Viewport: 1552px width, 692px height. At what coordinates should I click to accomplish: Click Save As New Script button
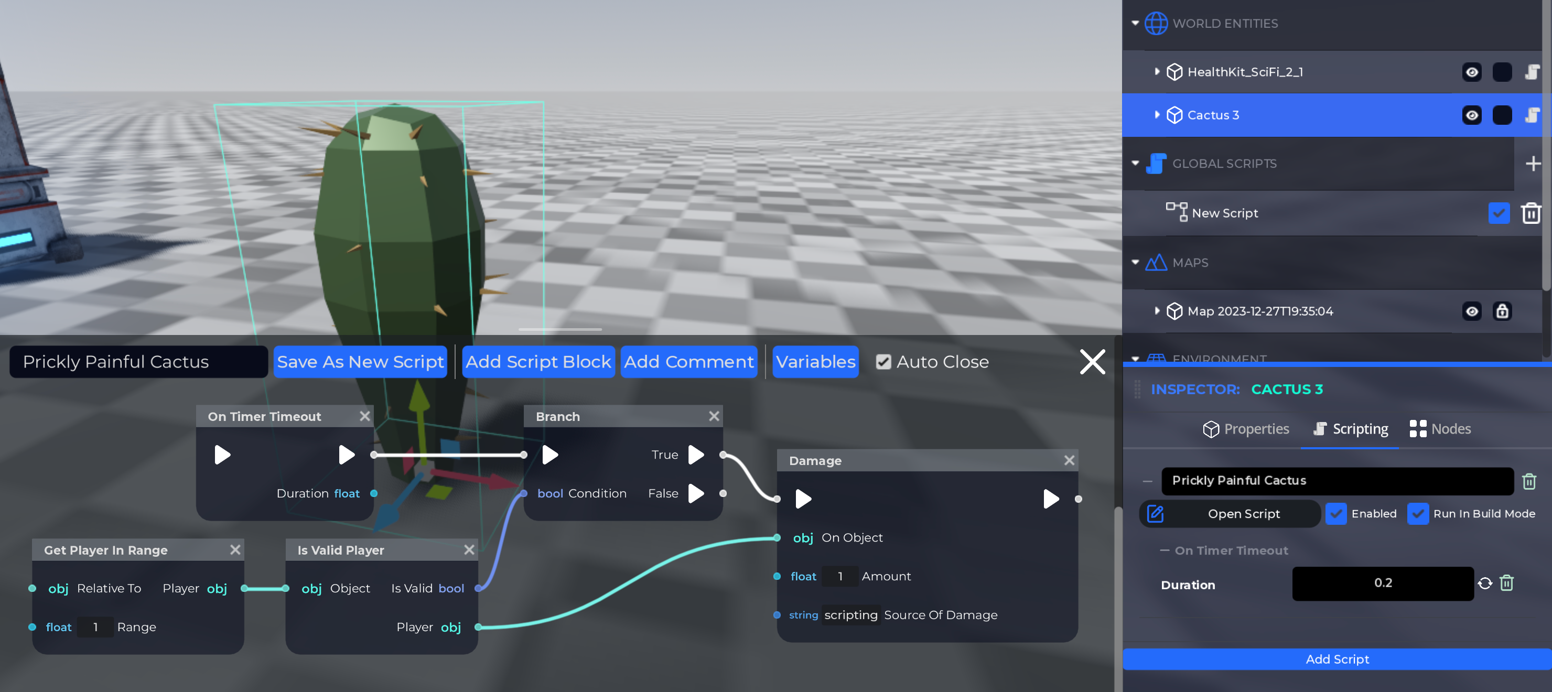pos(360,361)
